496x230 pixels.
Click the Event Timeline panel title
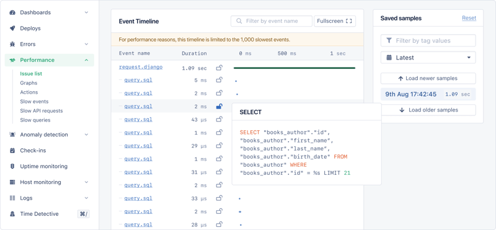(x=139, y=22)
